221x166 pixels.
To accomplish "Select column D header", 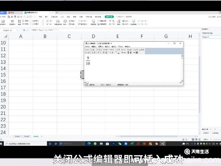I will tap(93, 36).
